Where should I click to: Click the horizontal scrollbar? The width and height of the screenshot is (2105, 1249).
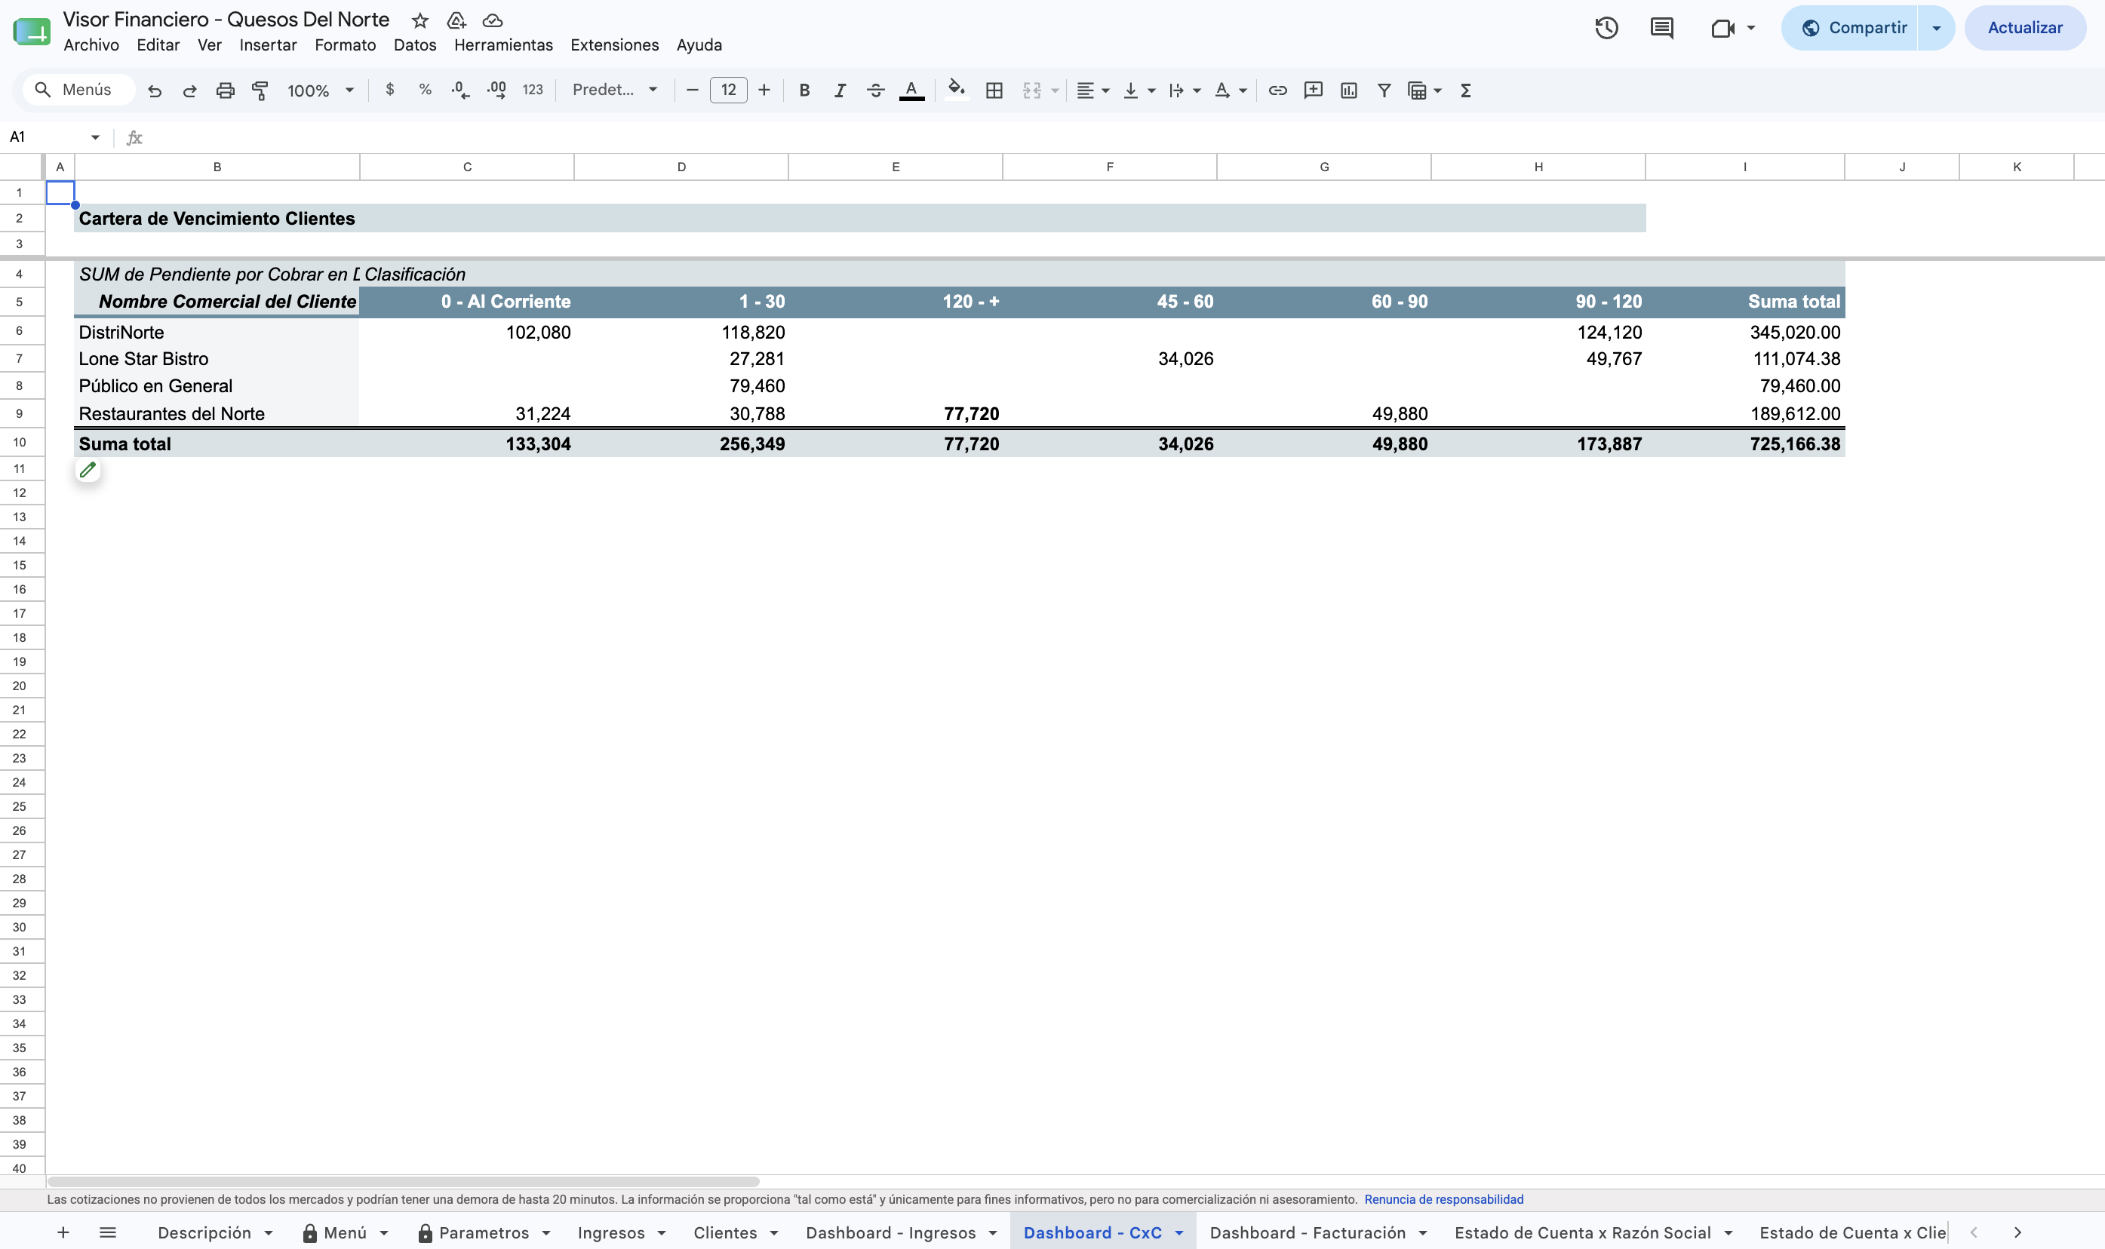[404, 1182]
